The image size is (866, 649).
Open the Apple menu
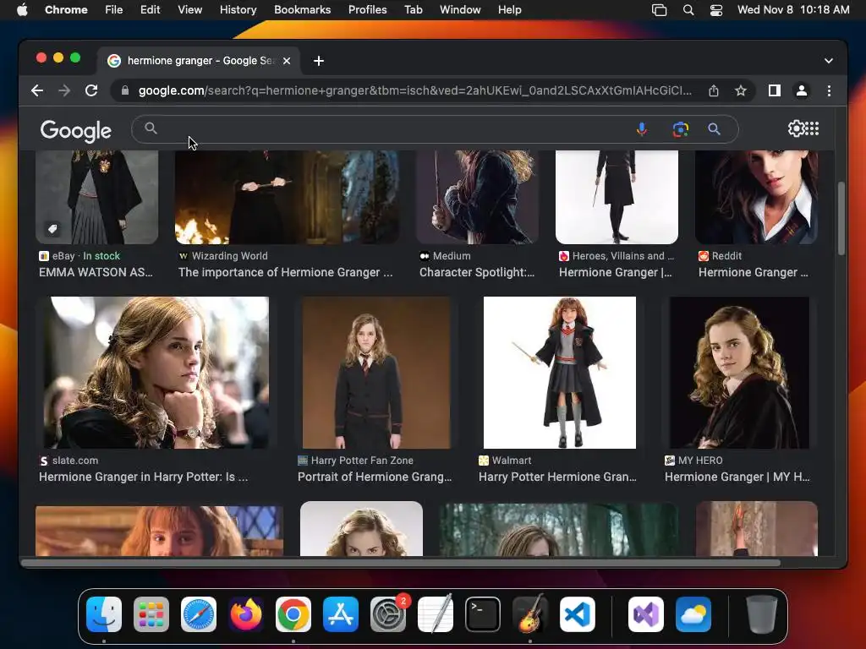click(x=22, y=9)
